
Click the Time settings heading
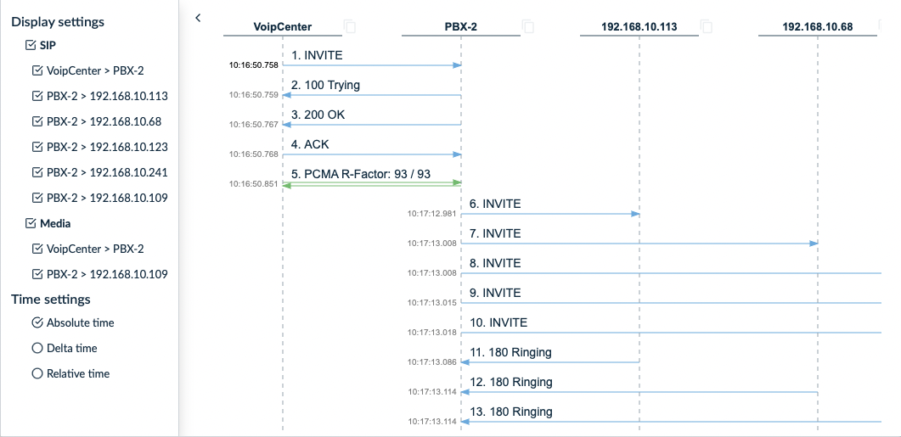tap(51, 300)
